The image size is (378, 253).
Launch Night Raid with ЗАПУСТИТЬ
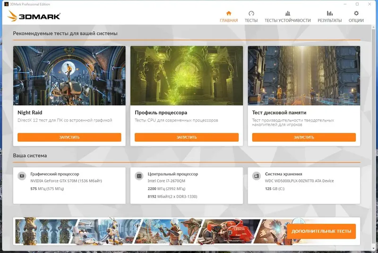point(69,137)
